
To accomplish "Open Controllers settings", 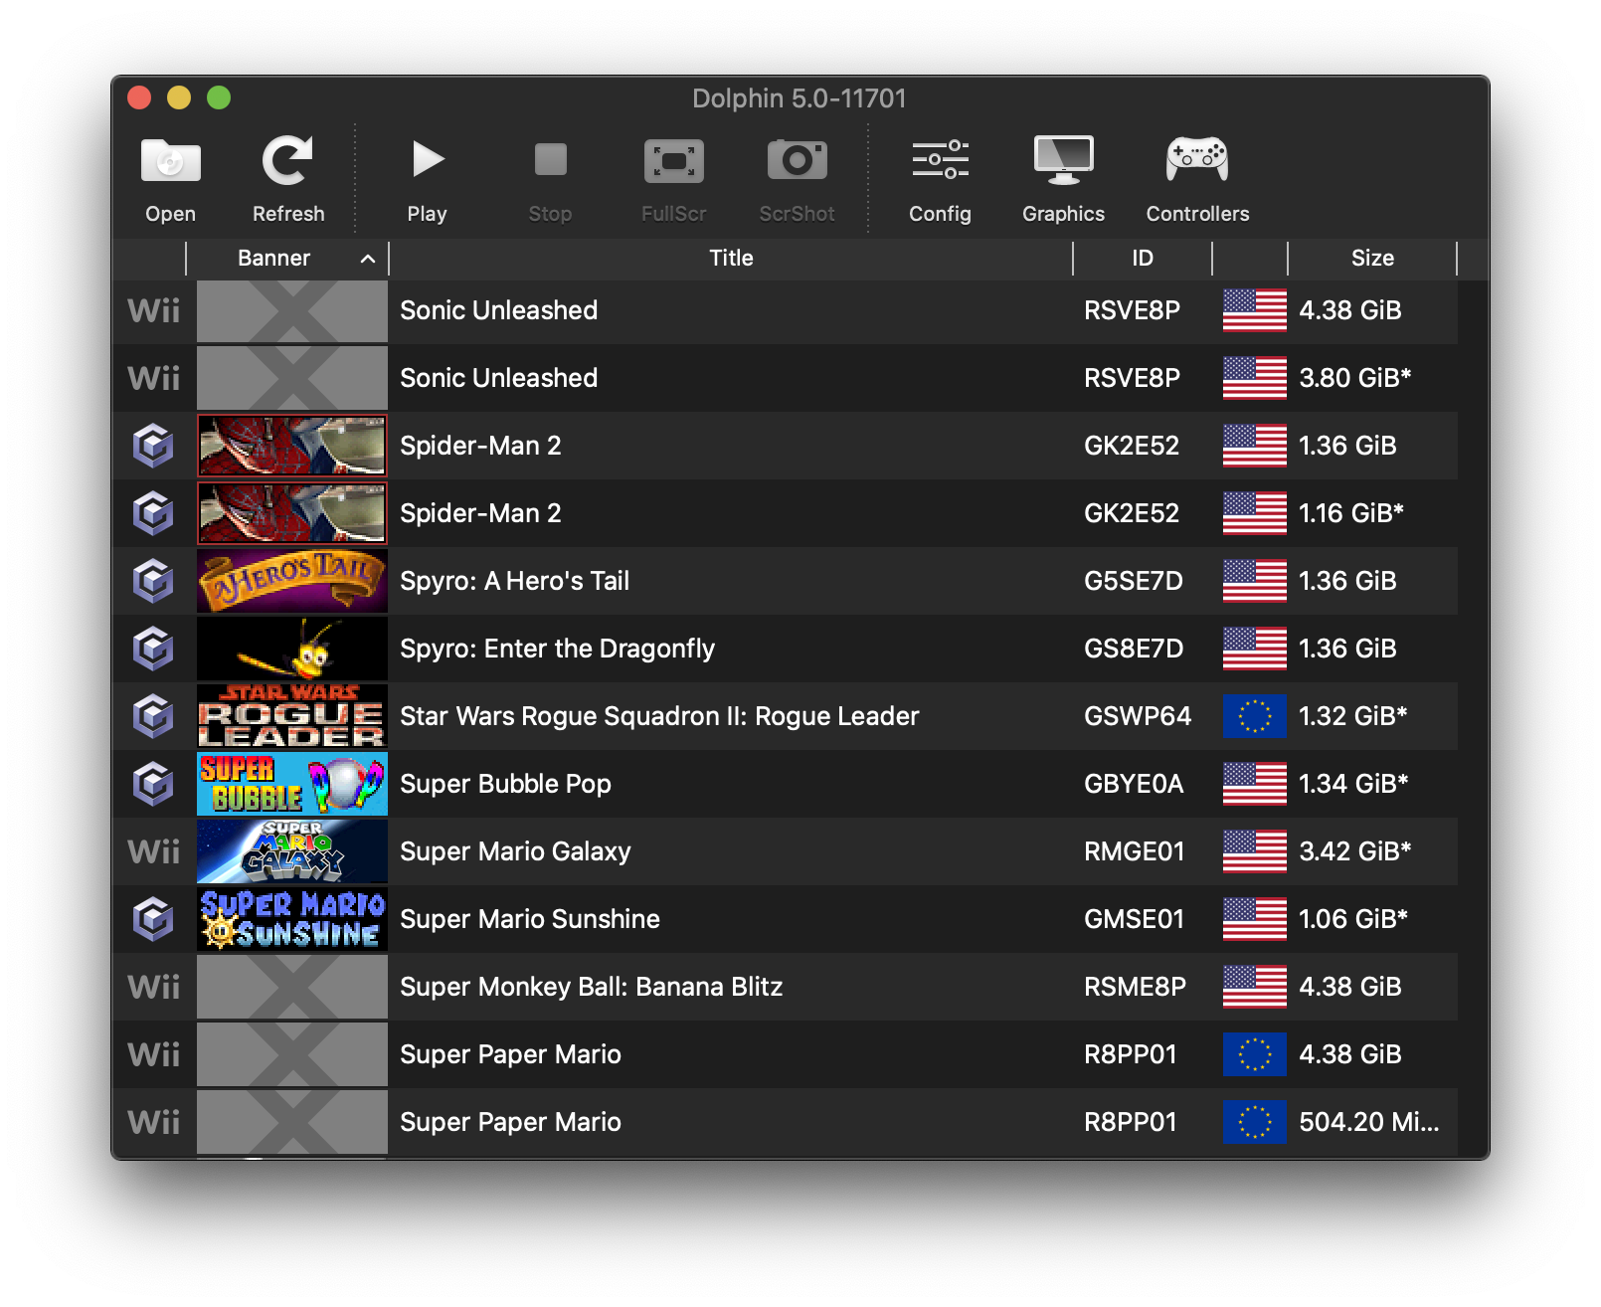I will click(x=1197, y=180).
